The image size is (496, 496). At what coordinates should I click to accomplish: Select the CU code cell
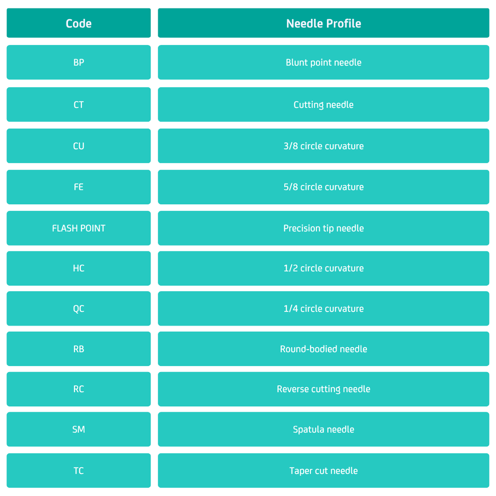tap(78, 146)
